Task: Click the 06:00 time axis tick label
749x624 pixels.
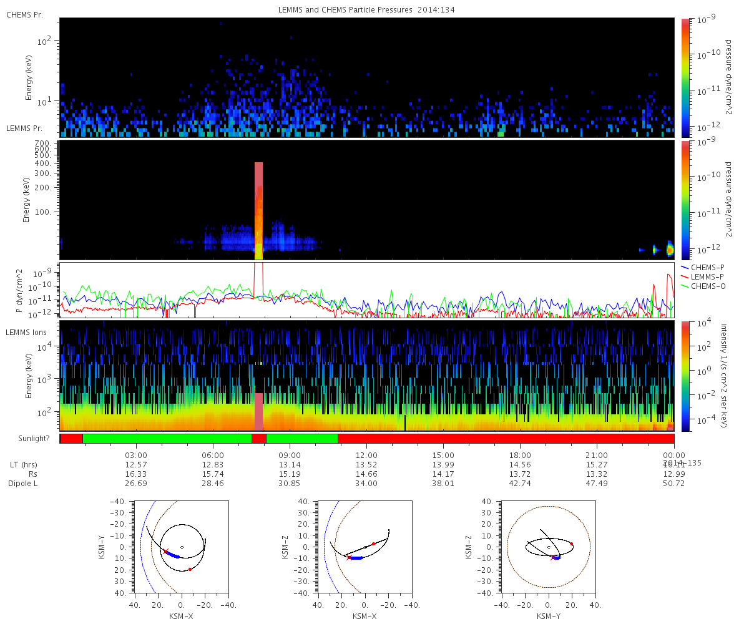Action: point(213,455)
